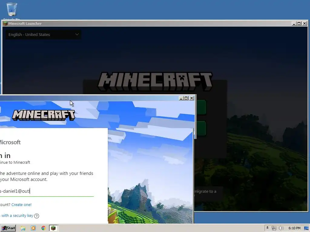This screenshot has width=310, height=232.
Task: Click the Minecraft Launcher title bar icon
Action: coord(5,24)
